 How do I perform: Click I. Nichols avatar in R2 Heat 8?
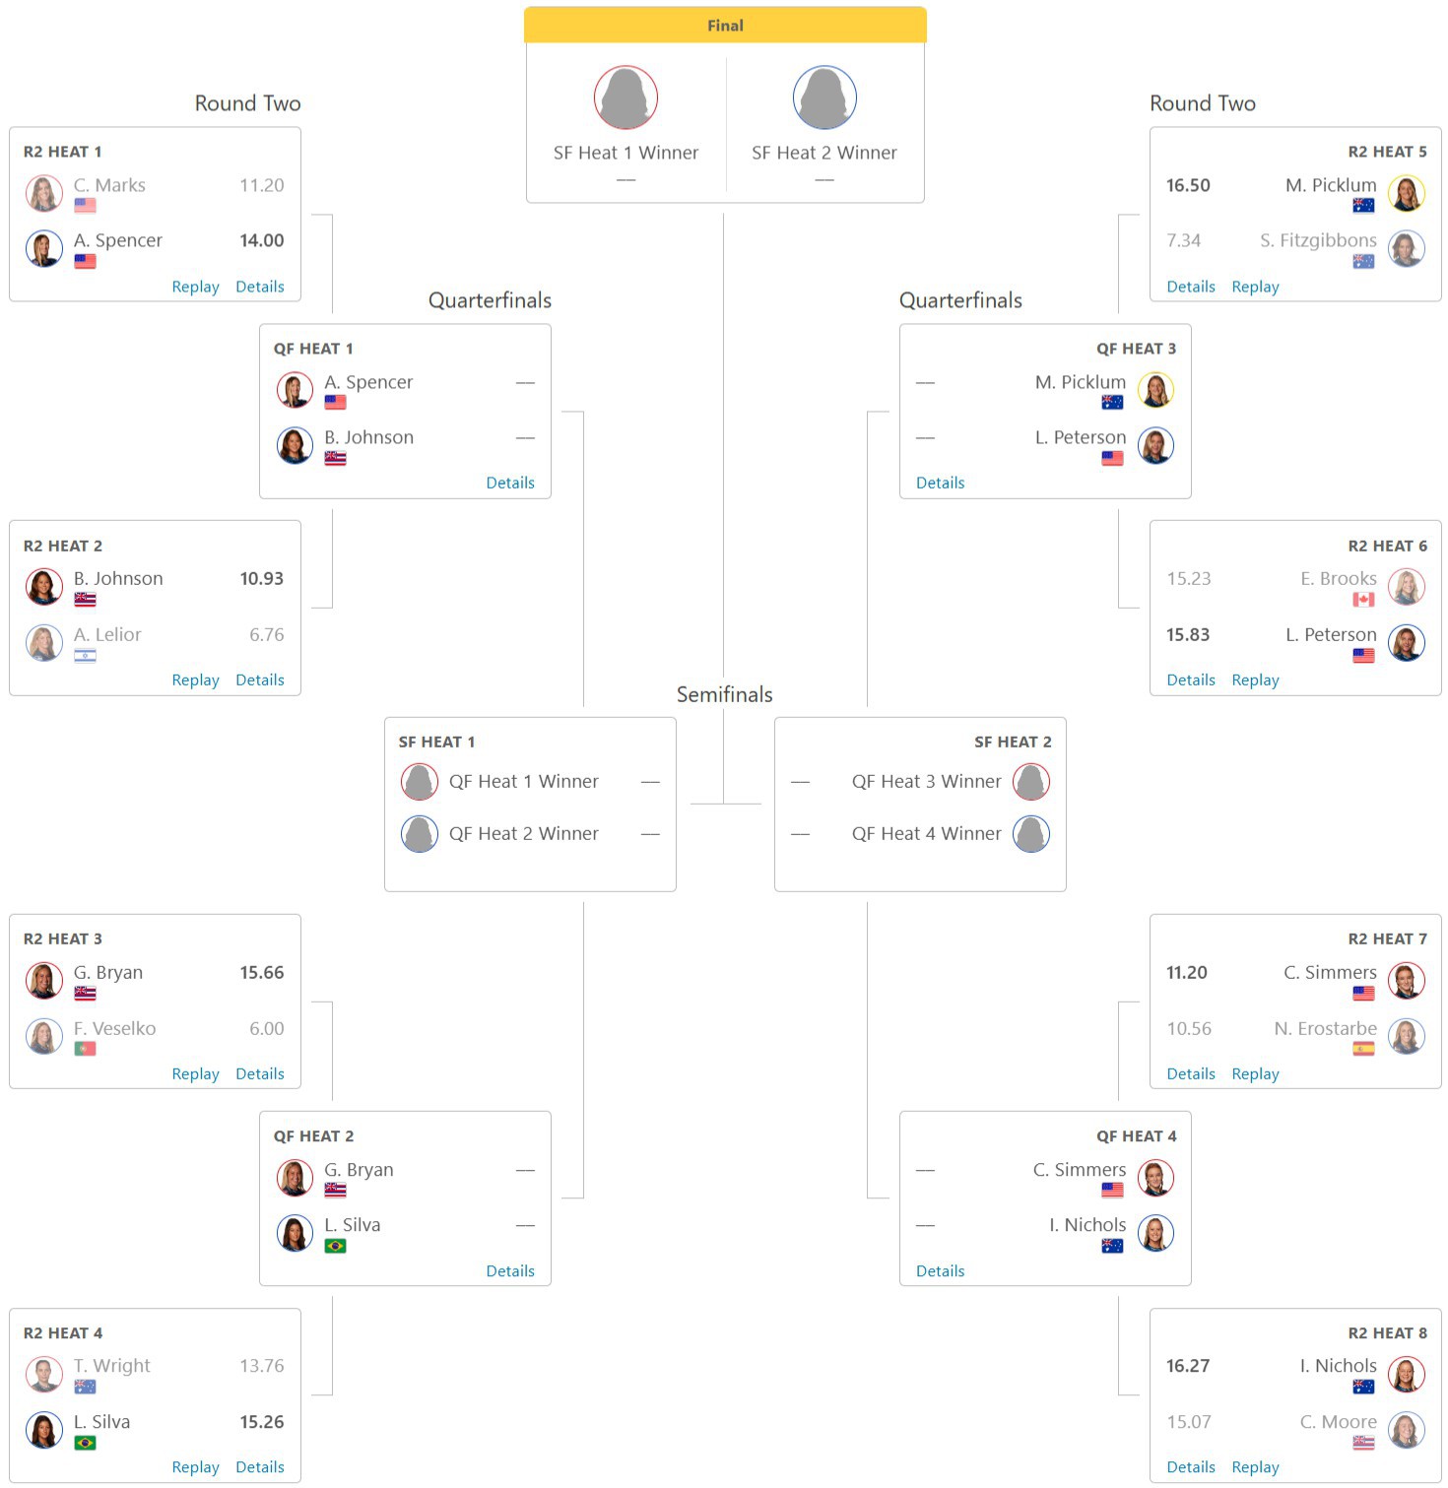[x=1406, y=1374]
